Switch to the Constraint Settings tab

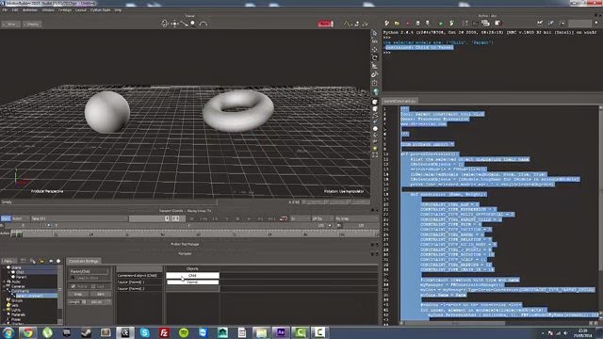tap(84, 261)
